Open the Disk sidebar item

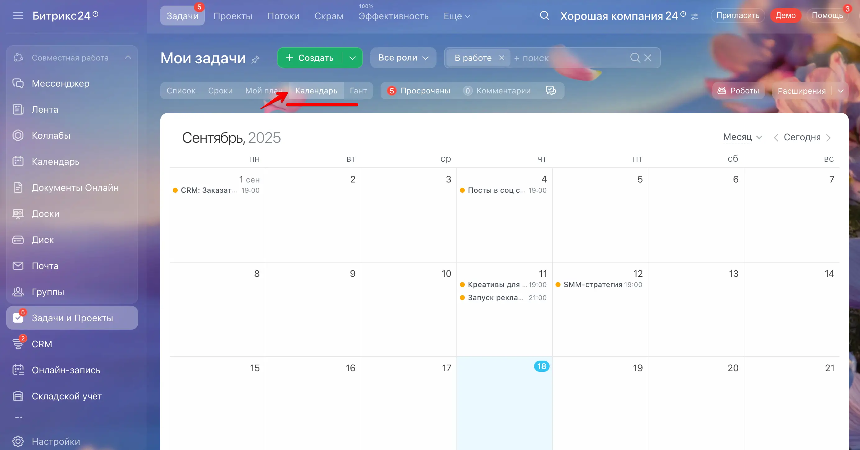[43, 240]
